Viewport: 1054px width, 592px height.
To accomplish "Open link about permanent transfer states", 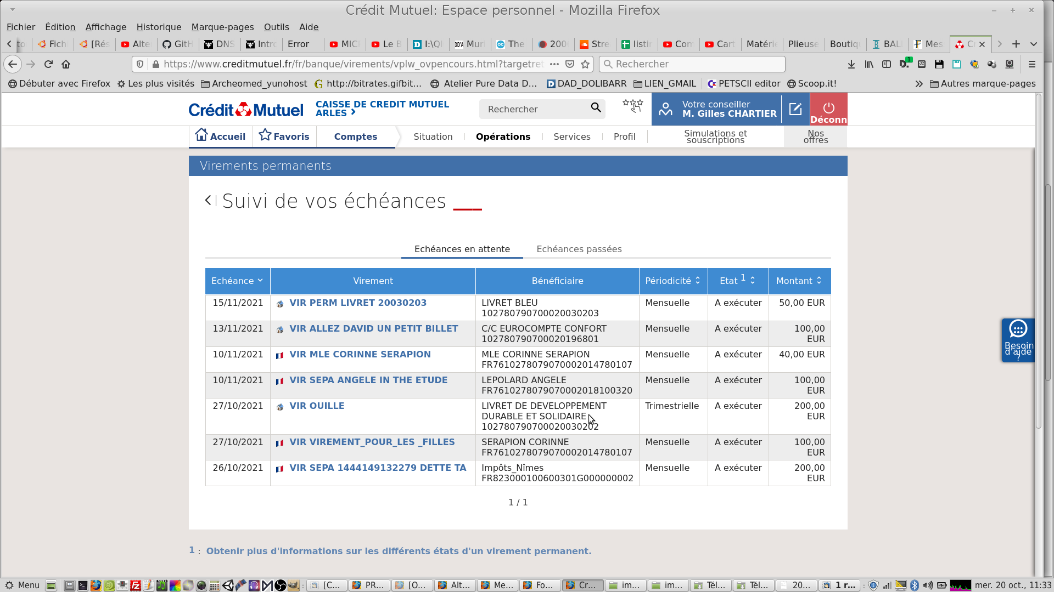I will 399,551.
